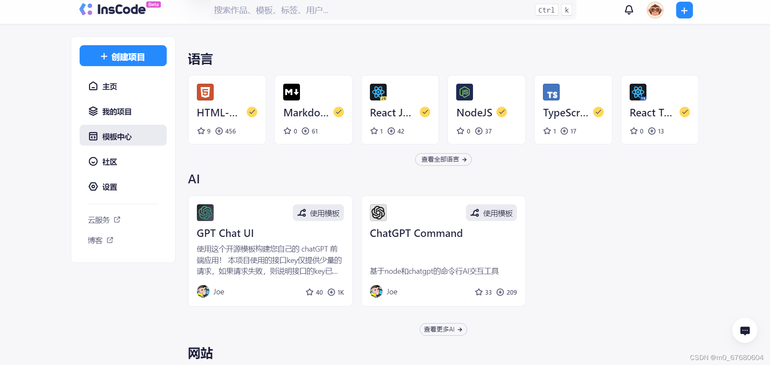The image size is (770, 365).
Task: Open the TypeScr... template title
Action: (566, 113)
